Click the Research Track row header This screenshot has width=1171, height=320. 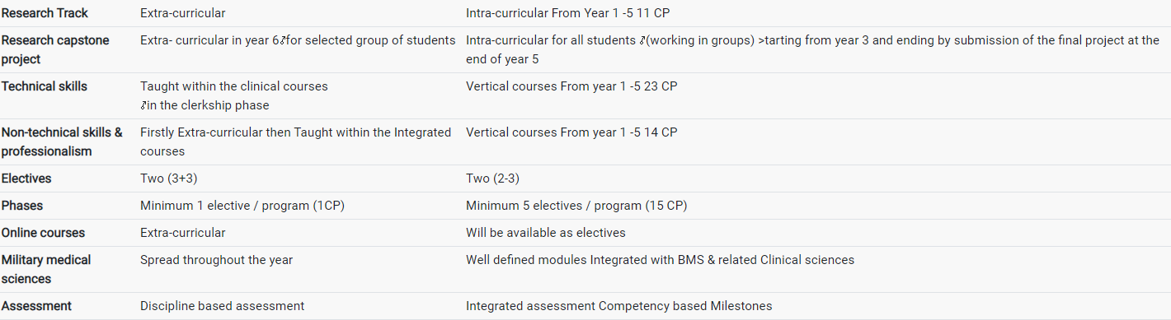click(x=45, y=13)
